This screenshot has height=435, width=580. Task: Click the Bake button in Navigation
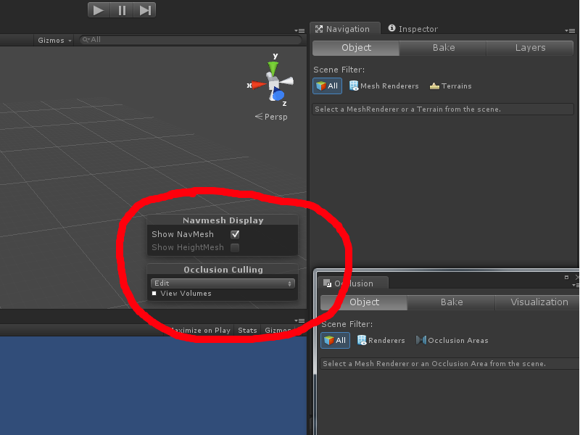click(442, 47)
